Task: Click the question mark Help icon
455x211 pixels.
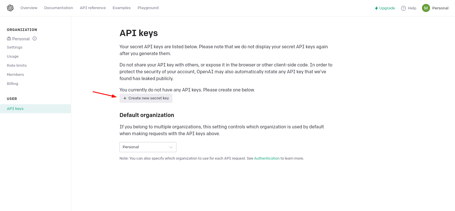Action: coord(403,8)
